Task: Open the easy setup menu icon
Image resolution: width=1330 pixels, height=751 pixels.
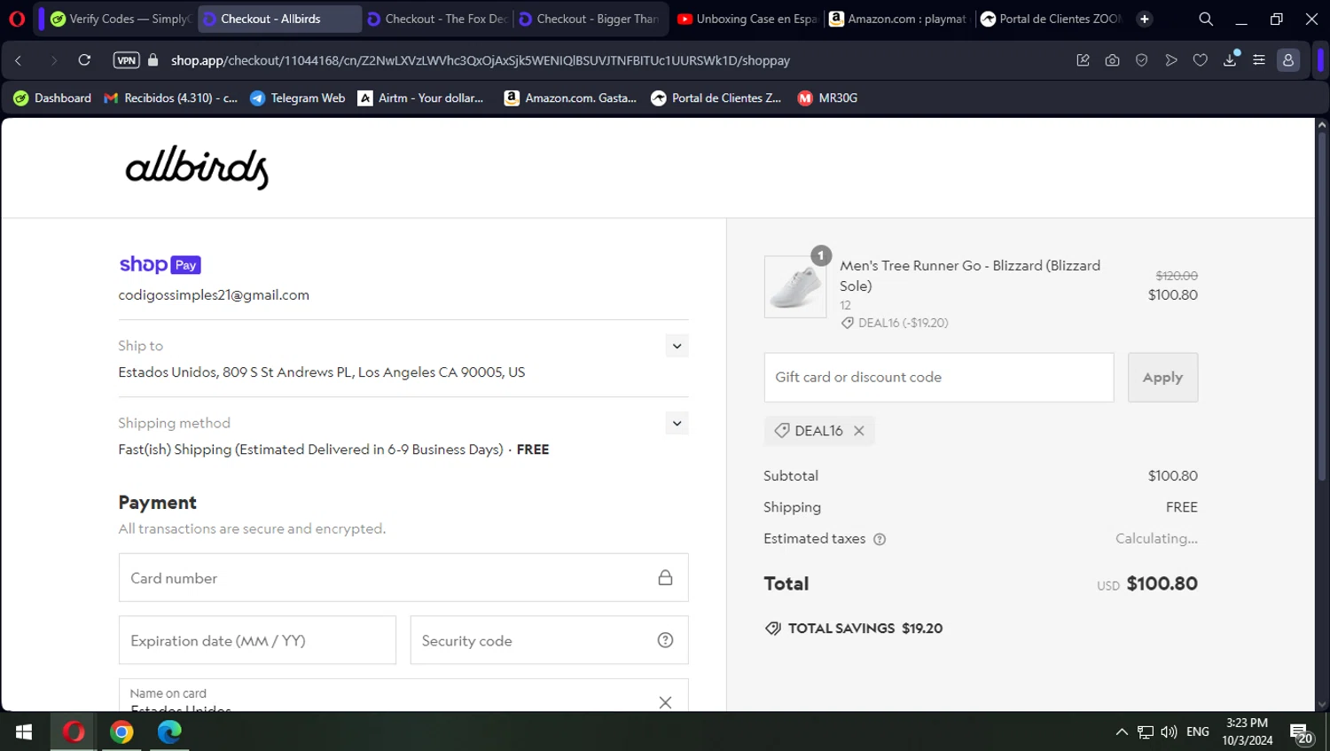Action: tap(1259, 60)
